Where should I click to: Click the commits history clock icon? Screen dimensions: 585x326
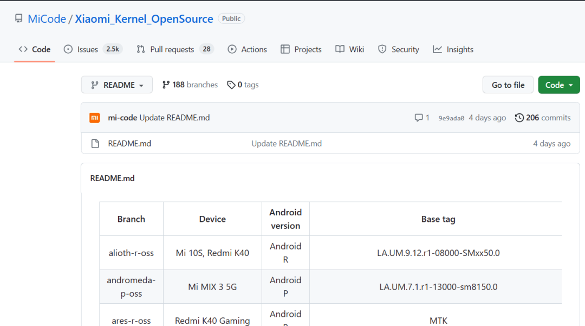point(519,118)
